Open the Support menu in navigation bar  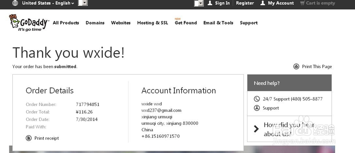[249, 23]
